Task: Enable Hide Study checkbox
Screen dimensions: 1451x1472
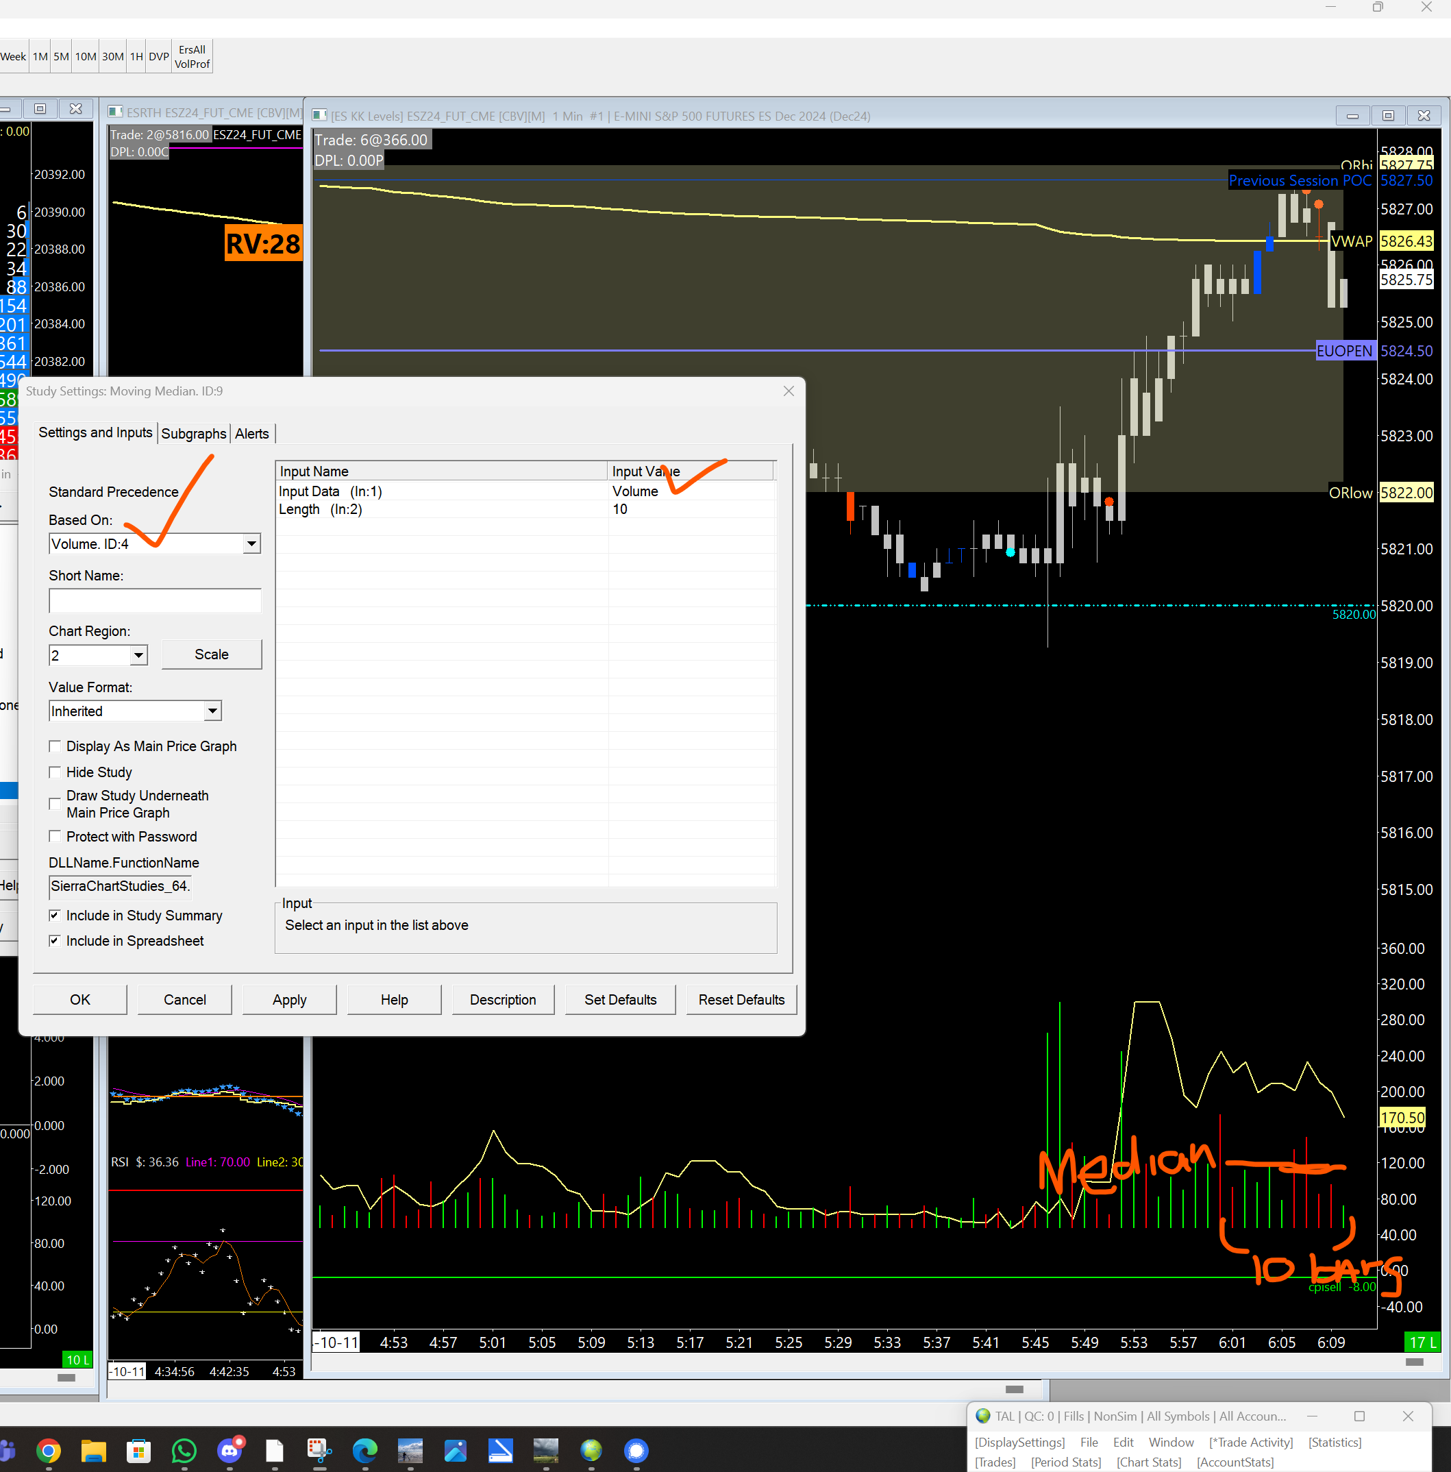Action: point(55,772)
